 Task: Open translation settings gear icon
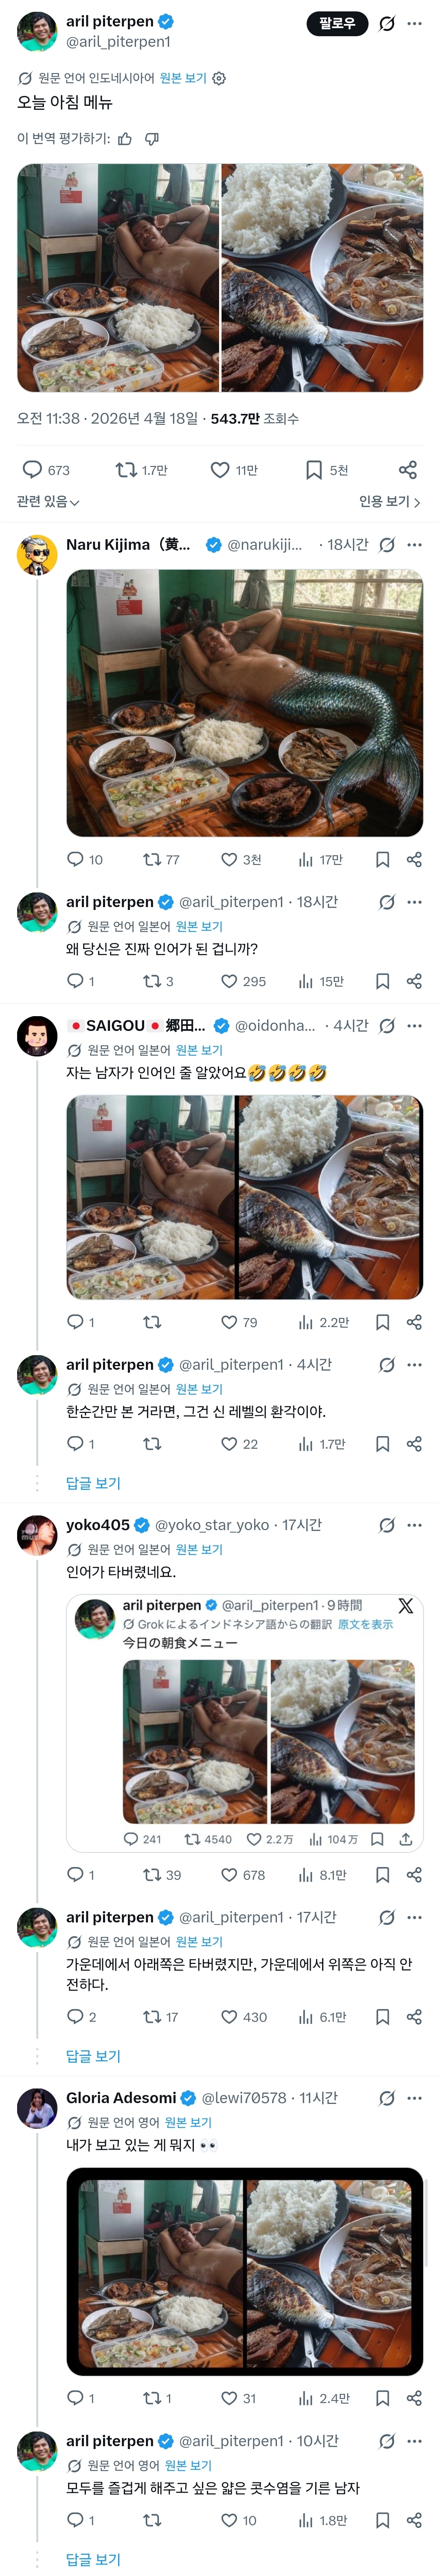coord(220,78)
